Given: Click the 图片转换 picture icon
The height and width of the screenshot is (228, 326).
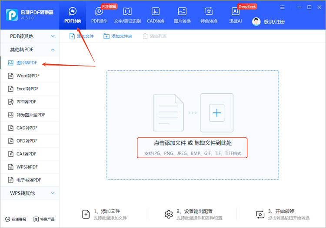Looking at the screenshot, I should click(x=182, y=11).
